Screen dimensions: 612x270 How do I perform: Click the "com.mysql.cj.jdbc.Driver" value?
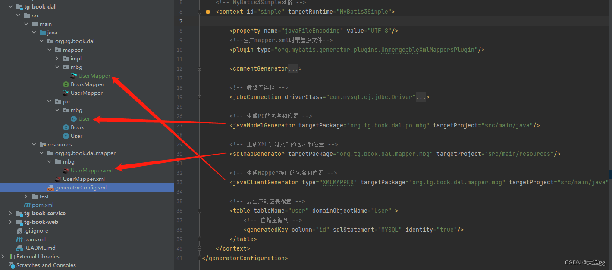tap(371, 97)
